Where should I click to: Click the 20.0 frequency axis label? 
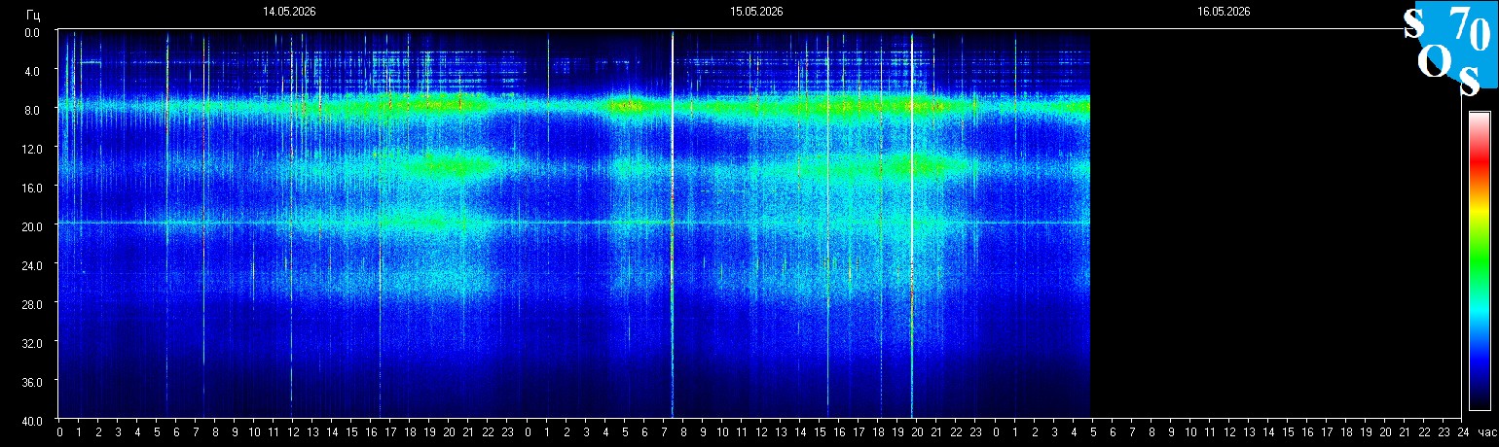[x=31, y=225]
